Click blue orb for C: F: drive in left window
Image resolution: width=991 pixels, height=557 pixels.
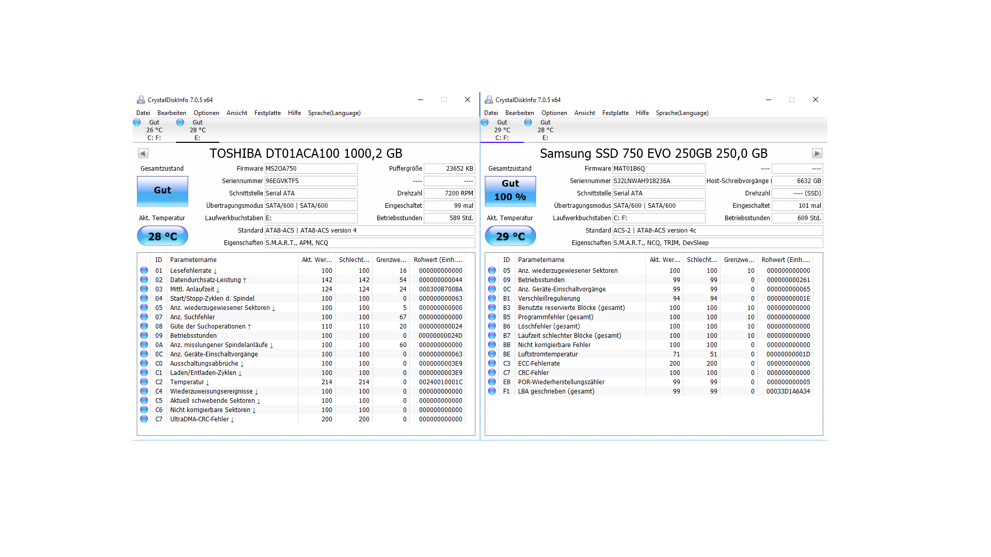(137, 122)
